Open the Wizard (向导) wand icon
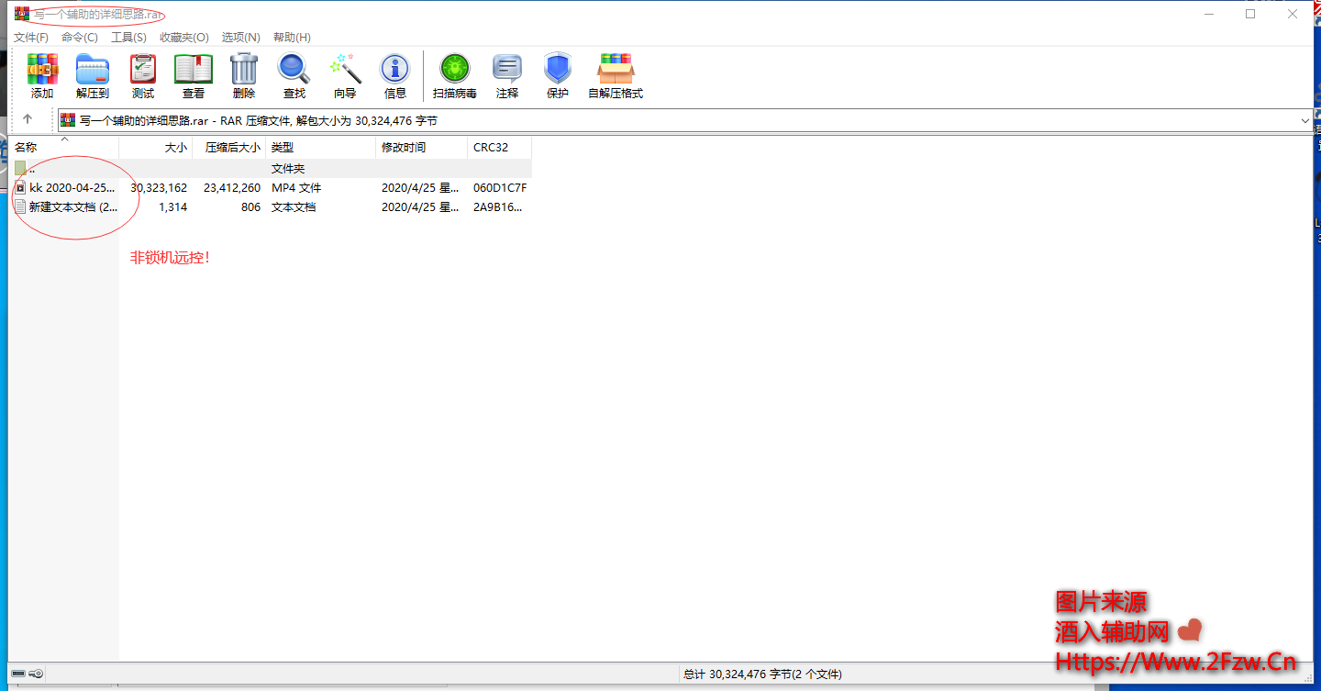The width and height of the screenshot is (1321, 691). tap(345, 70)
